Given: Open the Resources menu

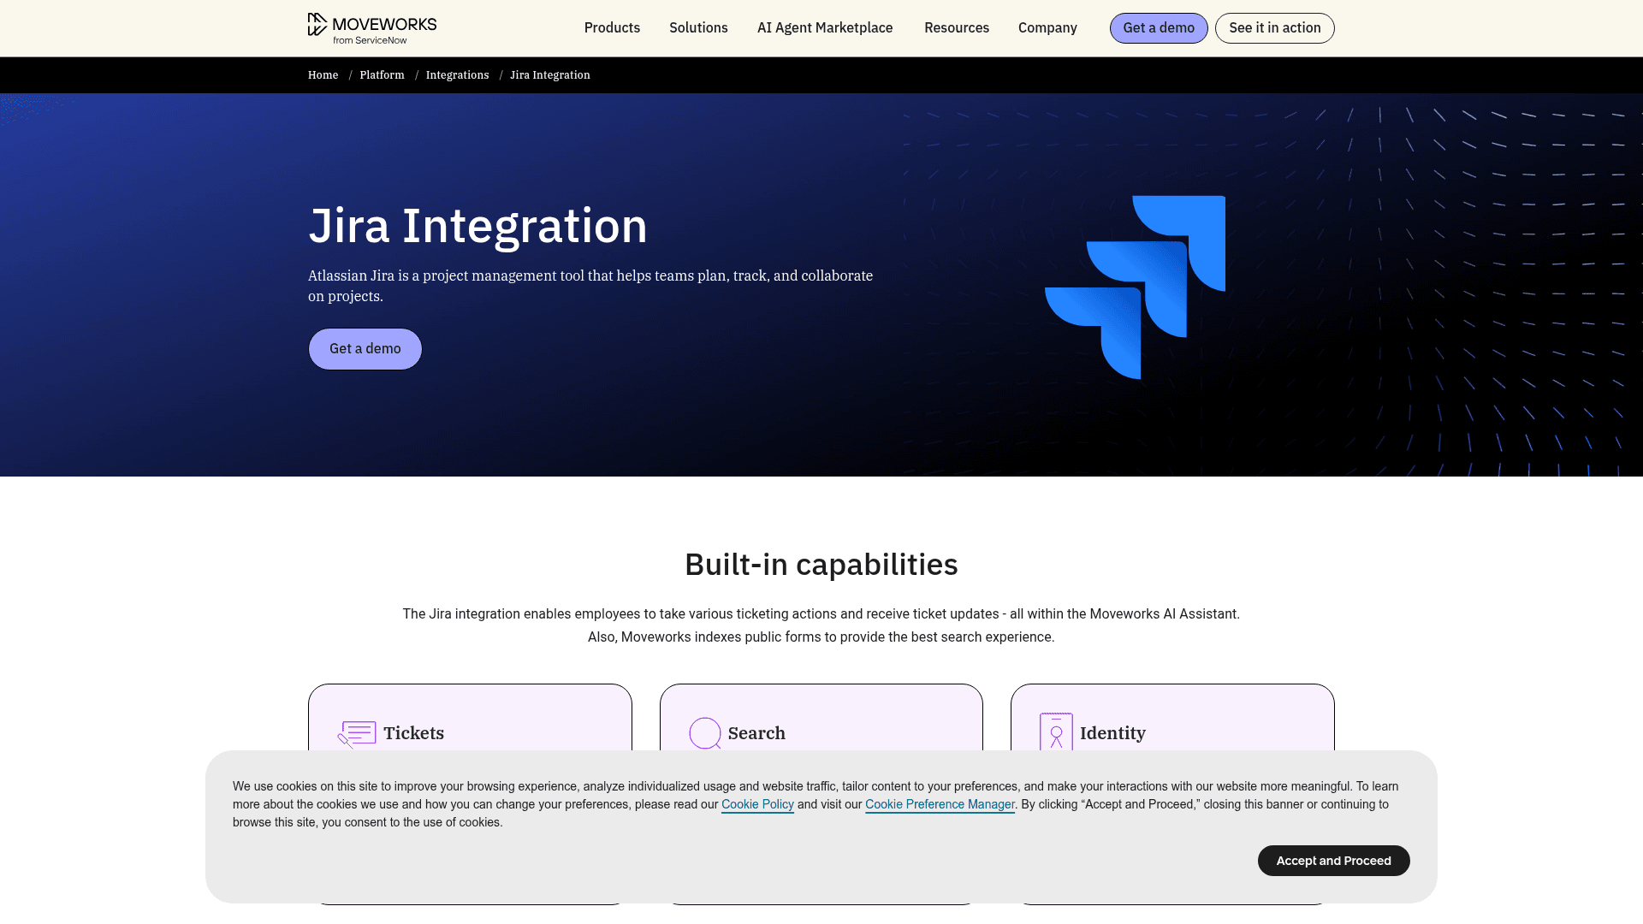Looking at the screenshot, I should [x=957, y=28].
